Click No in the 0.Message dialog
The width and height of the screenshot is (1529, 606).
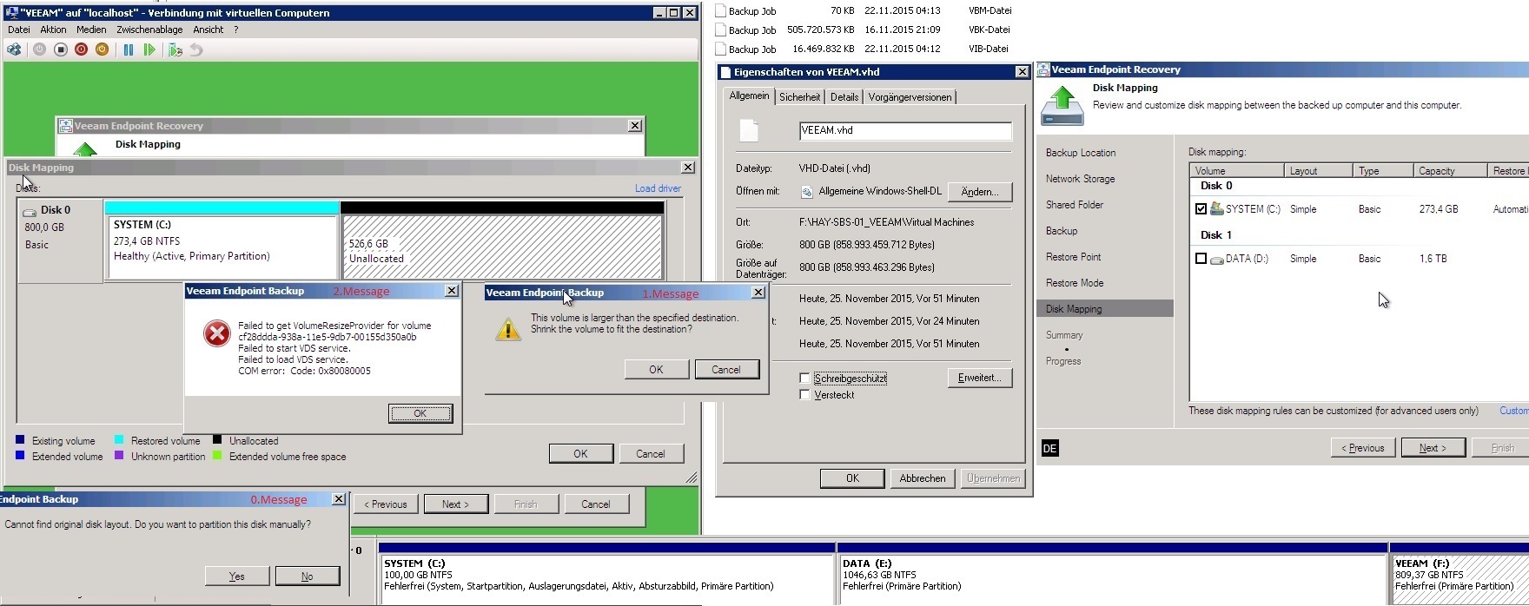pyautogui.click(x=307, y=576)
